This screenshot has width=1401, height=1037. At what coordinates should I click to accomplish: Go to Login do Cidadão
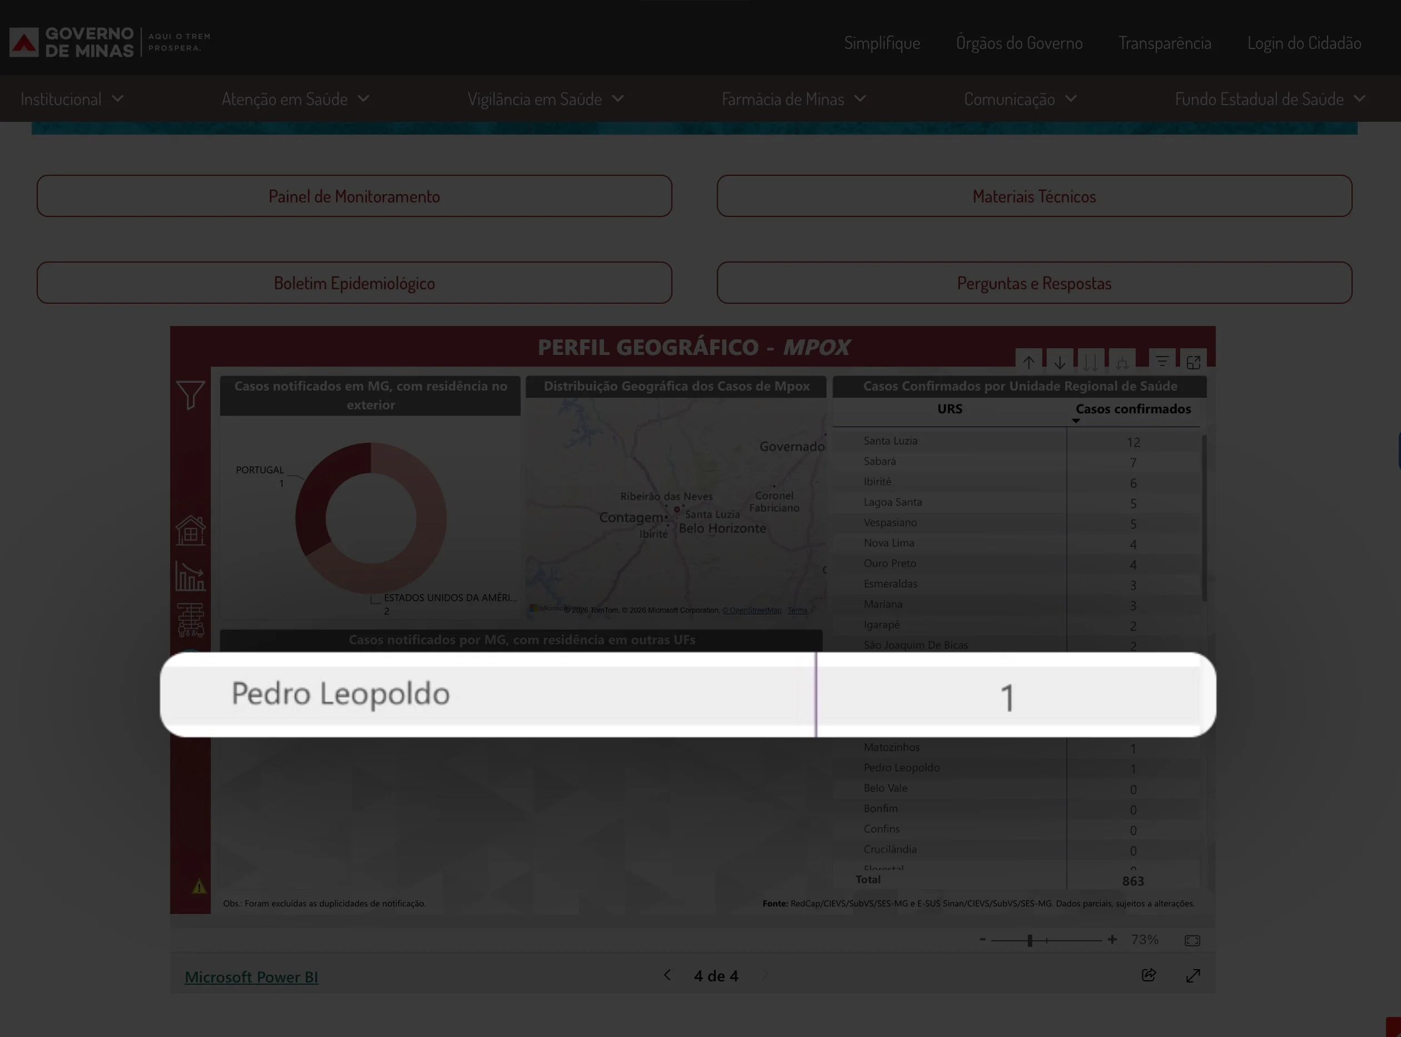point(1304,43)
